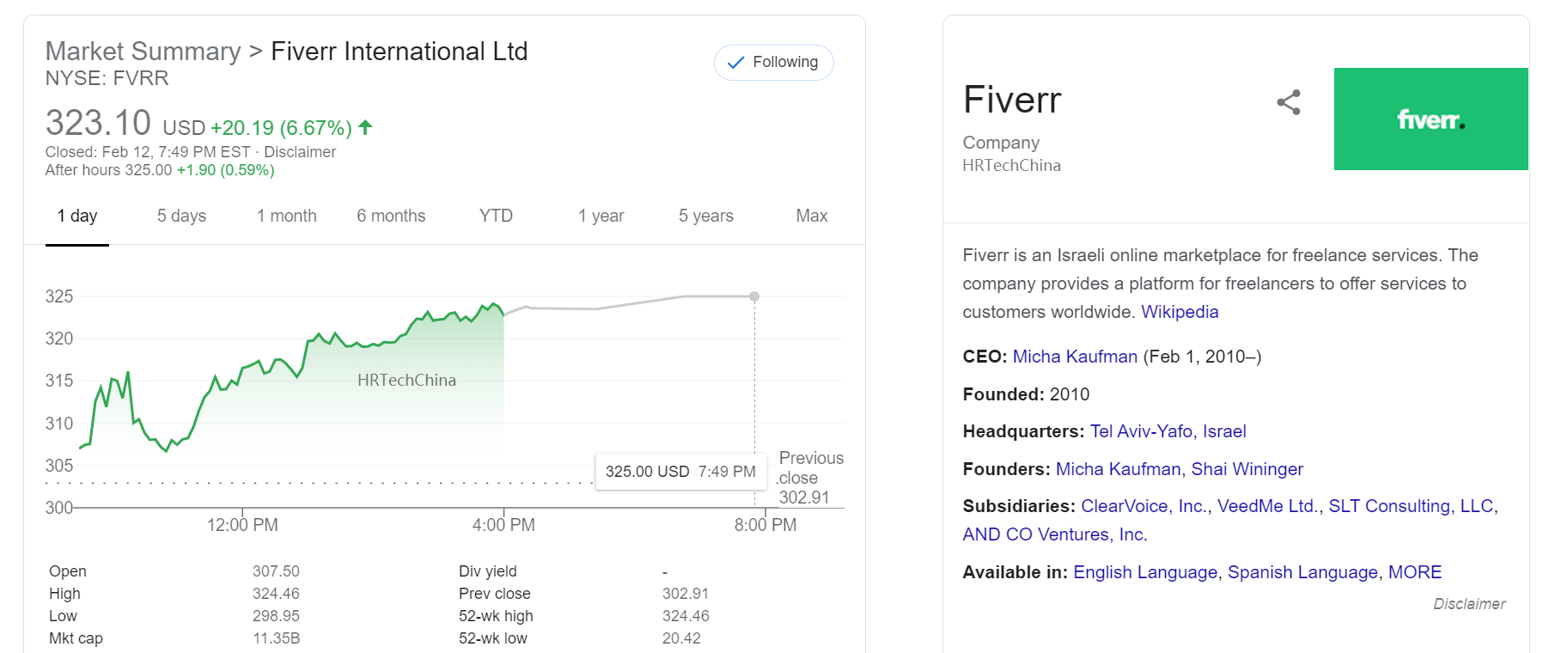Image resolution: width=1543 pixels, height=653 pixels.
Task: Open the Micha Kaufman CEO link
Action: [x=1074, y=357]
